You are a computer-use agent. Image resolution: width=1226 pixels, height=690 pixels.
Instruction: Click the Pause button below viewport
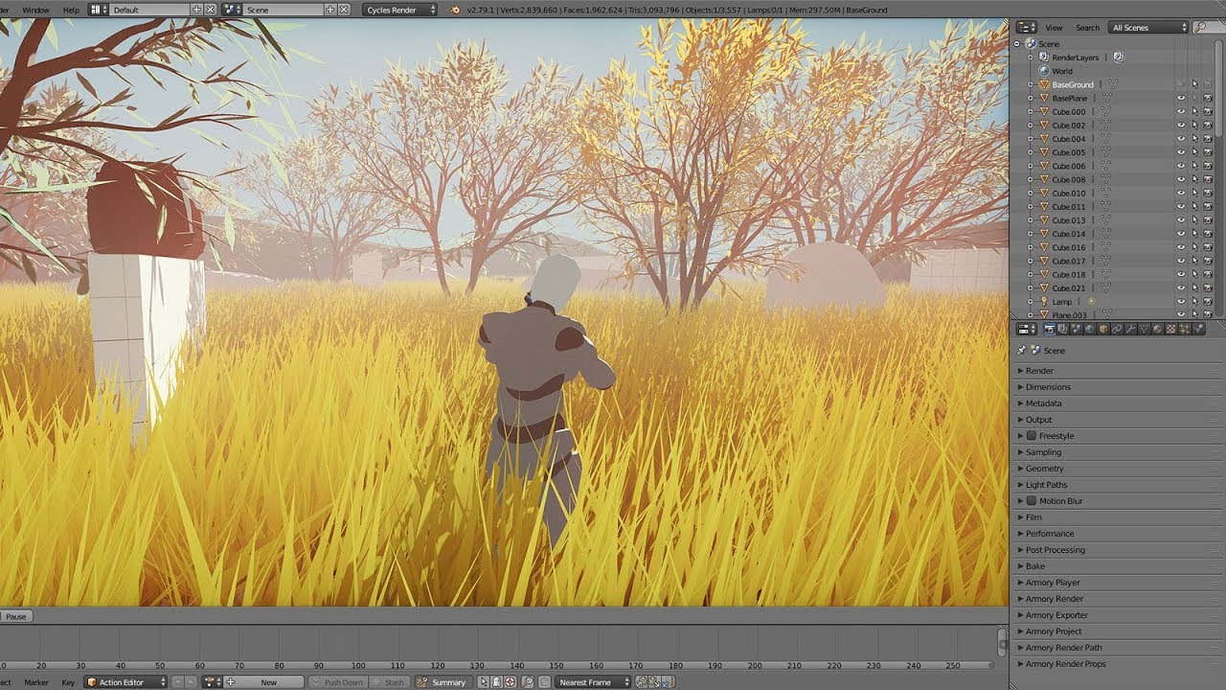(x=16, y=616)
